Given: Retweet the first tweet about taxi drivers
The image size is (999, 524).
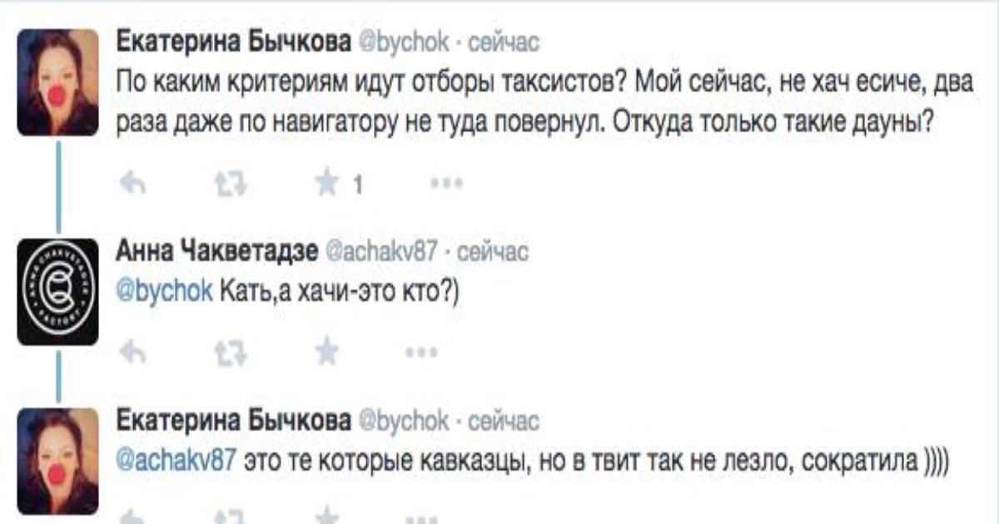Looking at the screenshot, I should coord(229,184).
